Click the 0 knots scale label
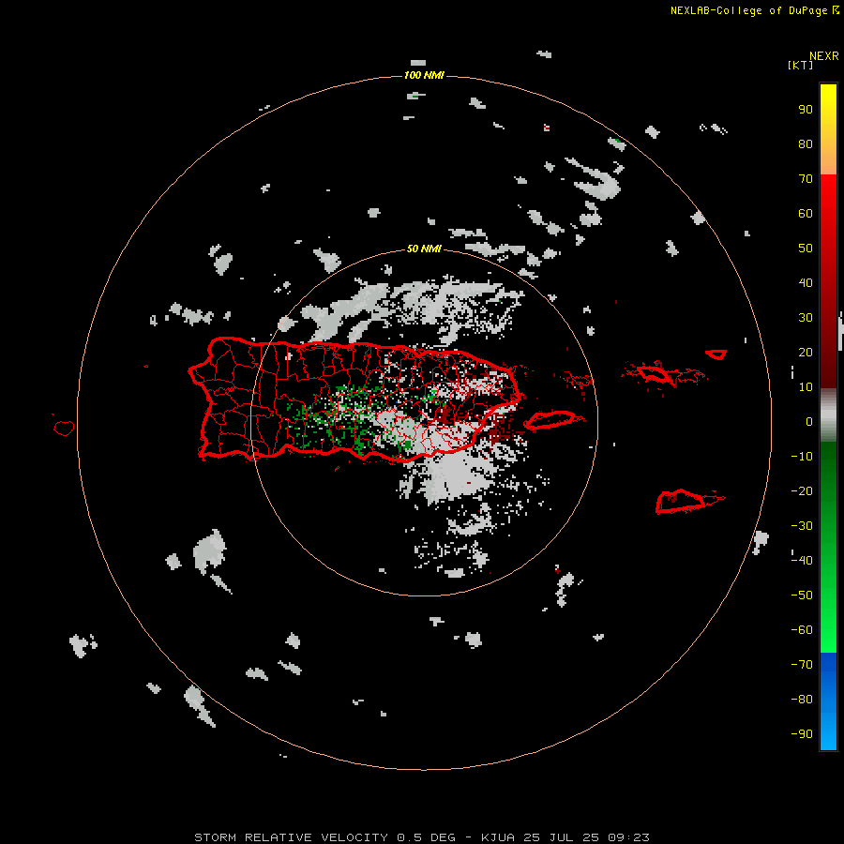Image resolution: width=844 pixels, height=844 pixels. tap(809, 421)
